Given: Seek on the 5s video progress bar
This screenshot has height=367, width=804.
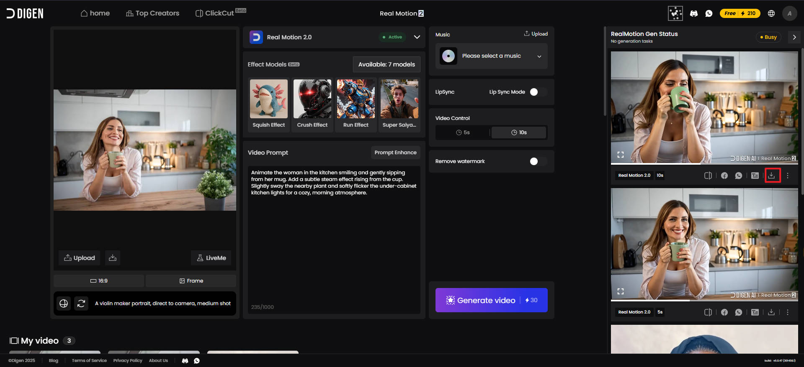Looking at the screenshot, I should pyautogui.click(x=704, y=301).
